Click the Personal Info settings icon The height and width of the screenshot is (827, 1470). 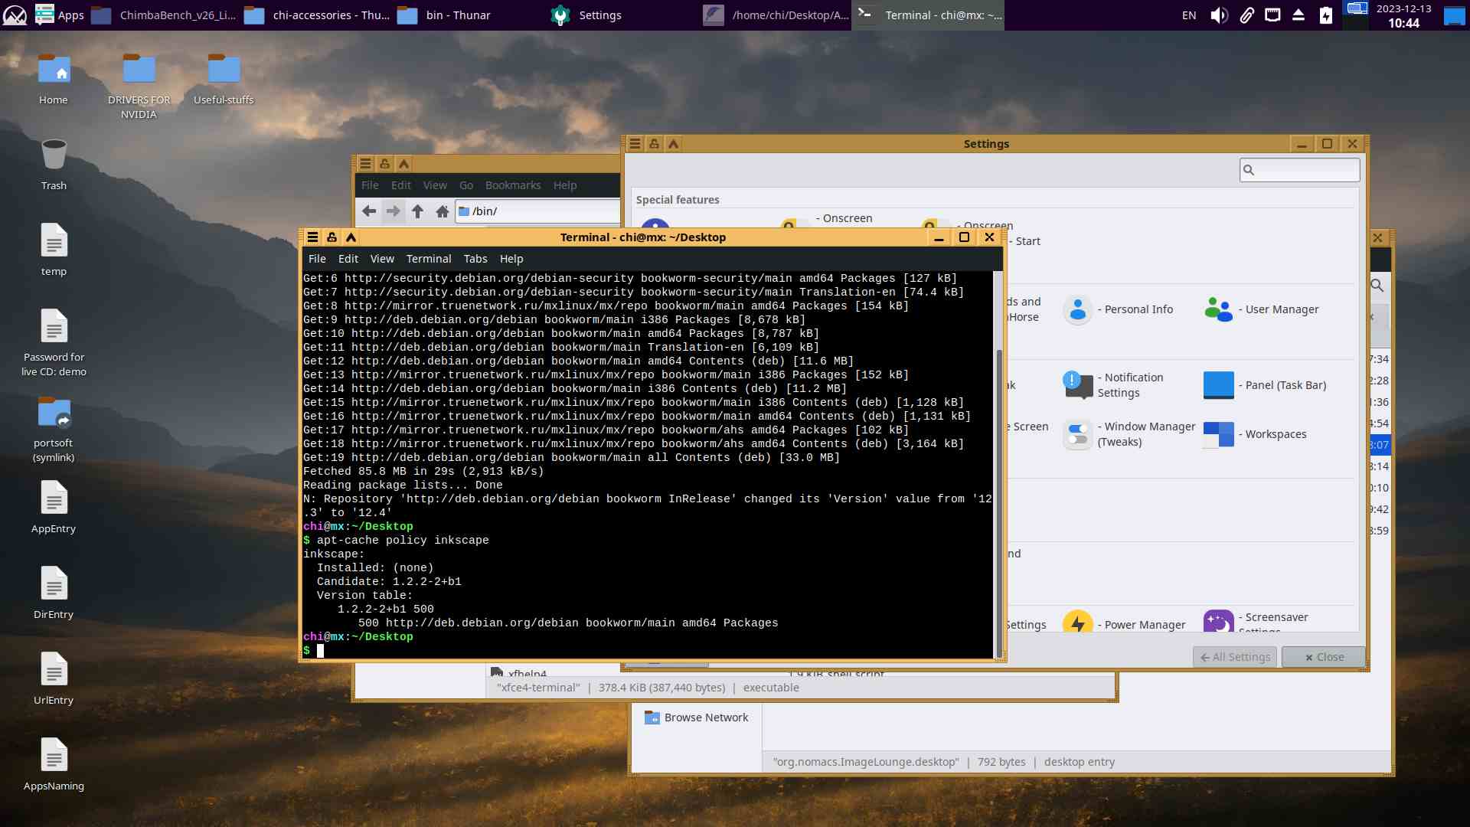1077,309
